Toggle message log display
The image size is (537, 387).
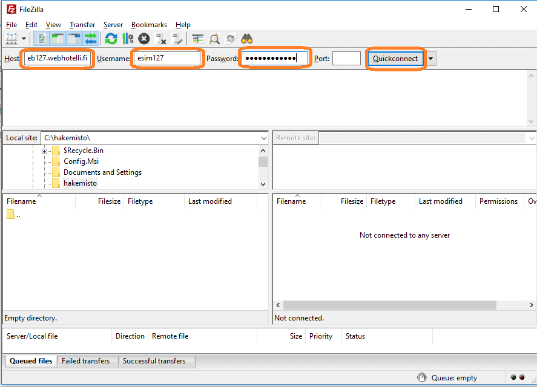42,39
